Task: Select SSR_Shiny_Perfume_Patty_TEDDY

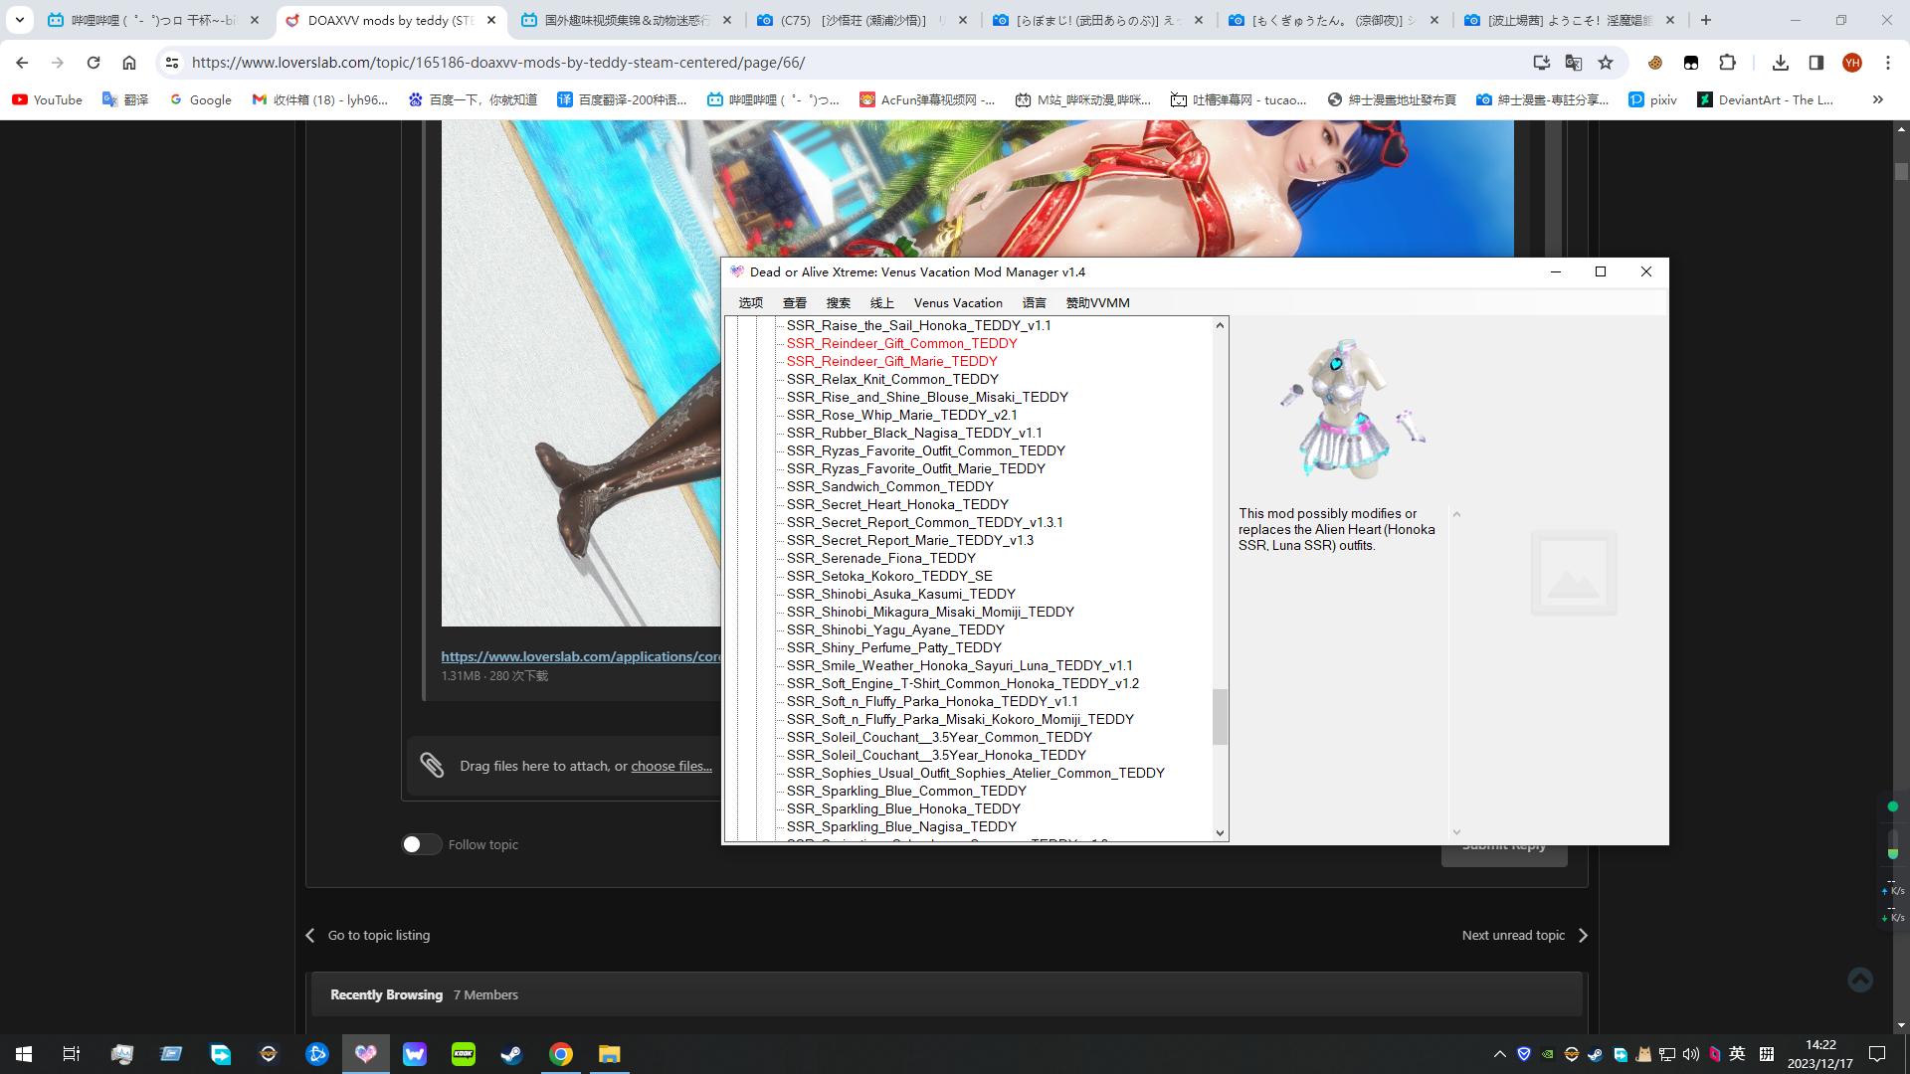Action: [x=893, y=647]
